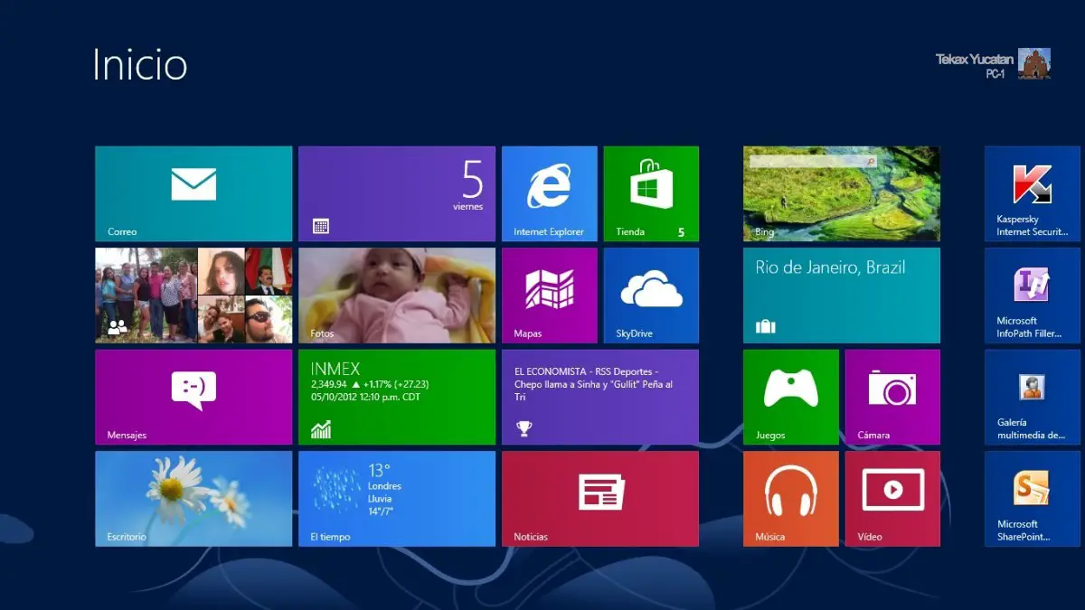Open the Cámara tile

[892, 397]
